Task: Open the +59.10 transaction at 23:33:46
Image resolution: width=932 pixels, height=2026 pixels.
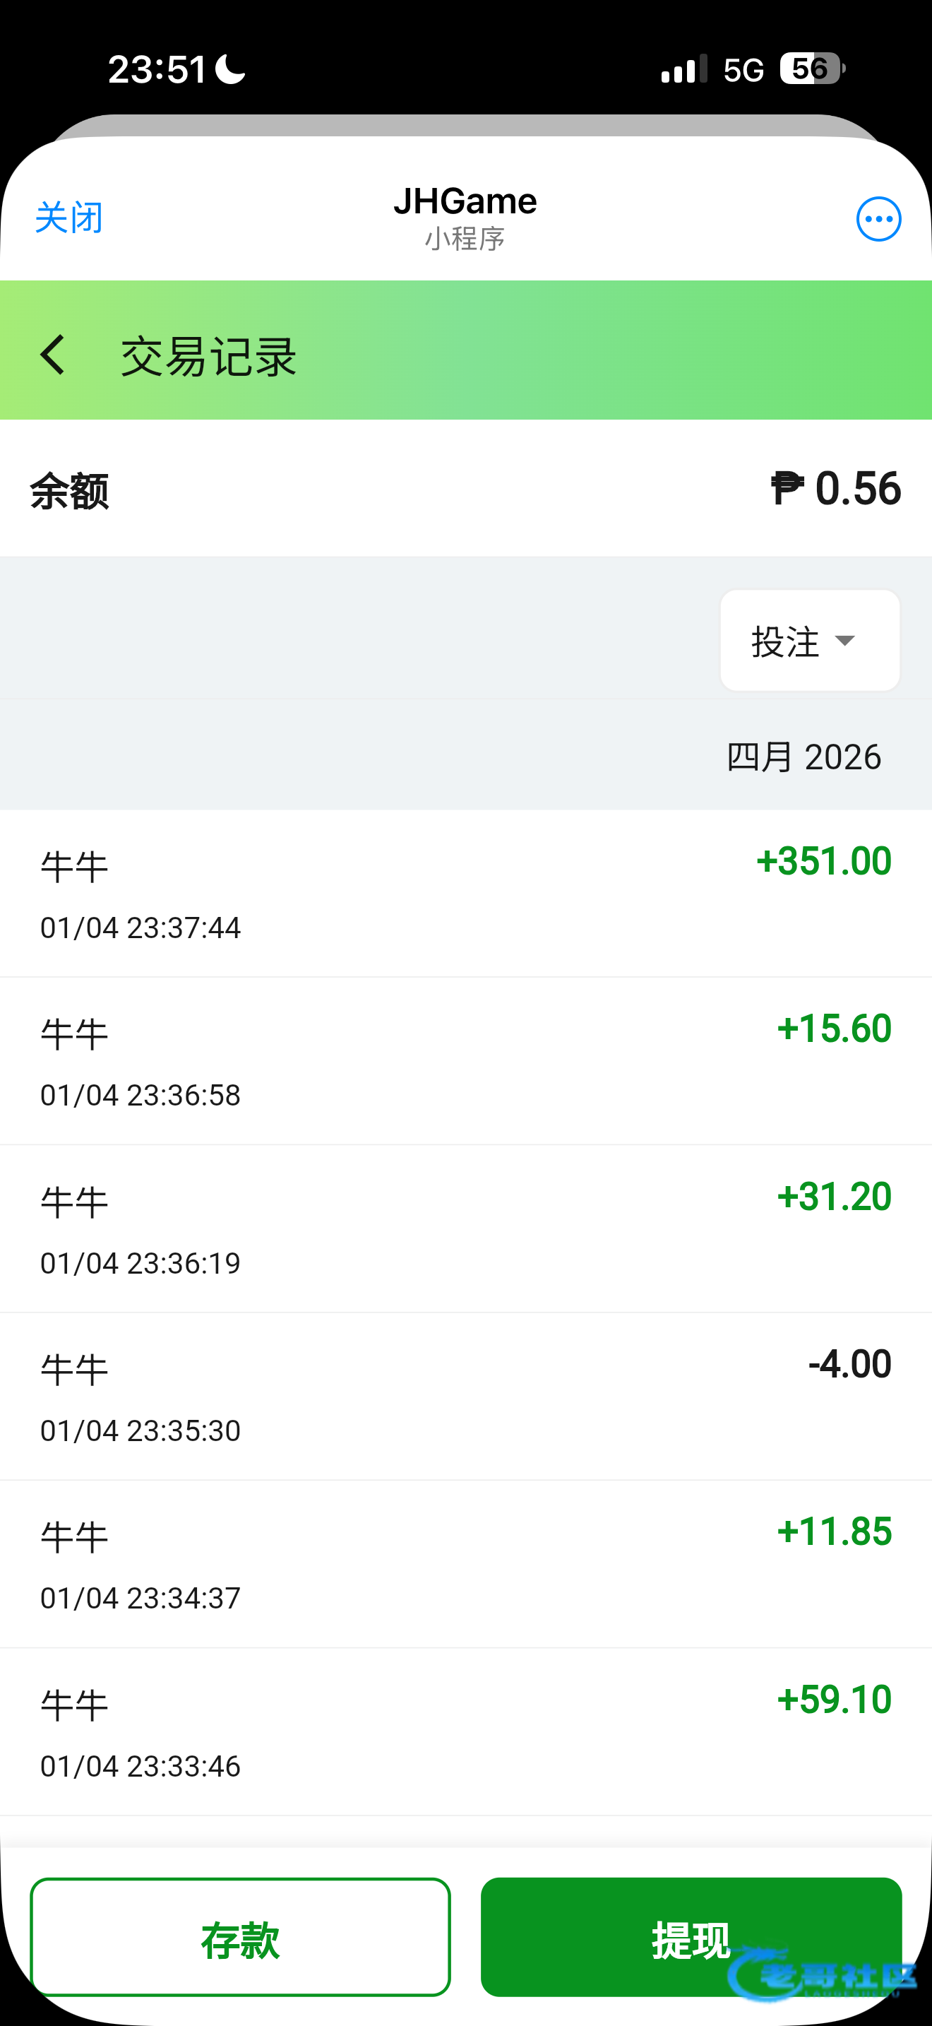Action: click(466, 1731)
